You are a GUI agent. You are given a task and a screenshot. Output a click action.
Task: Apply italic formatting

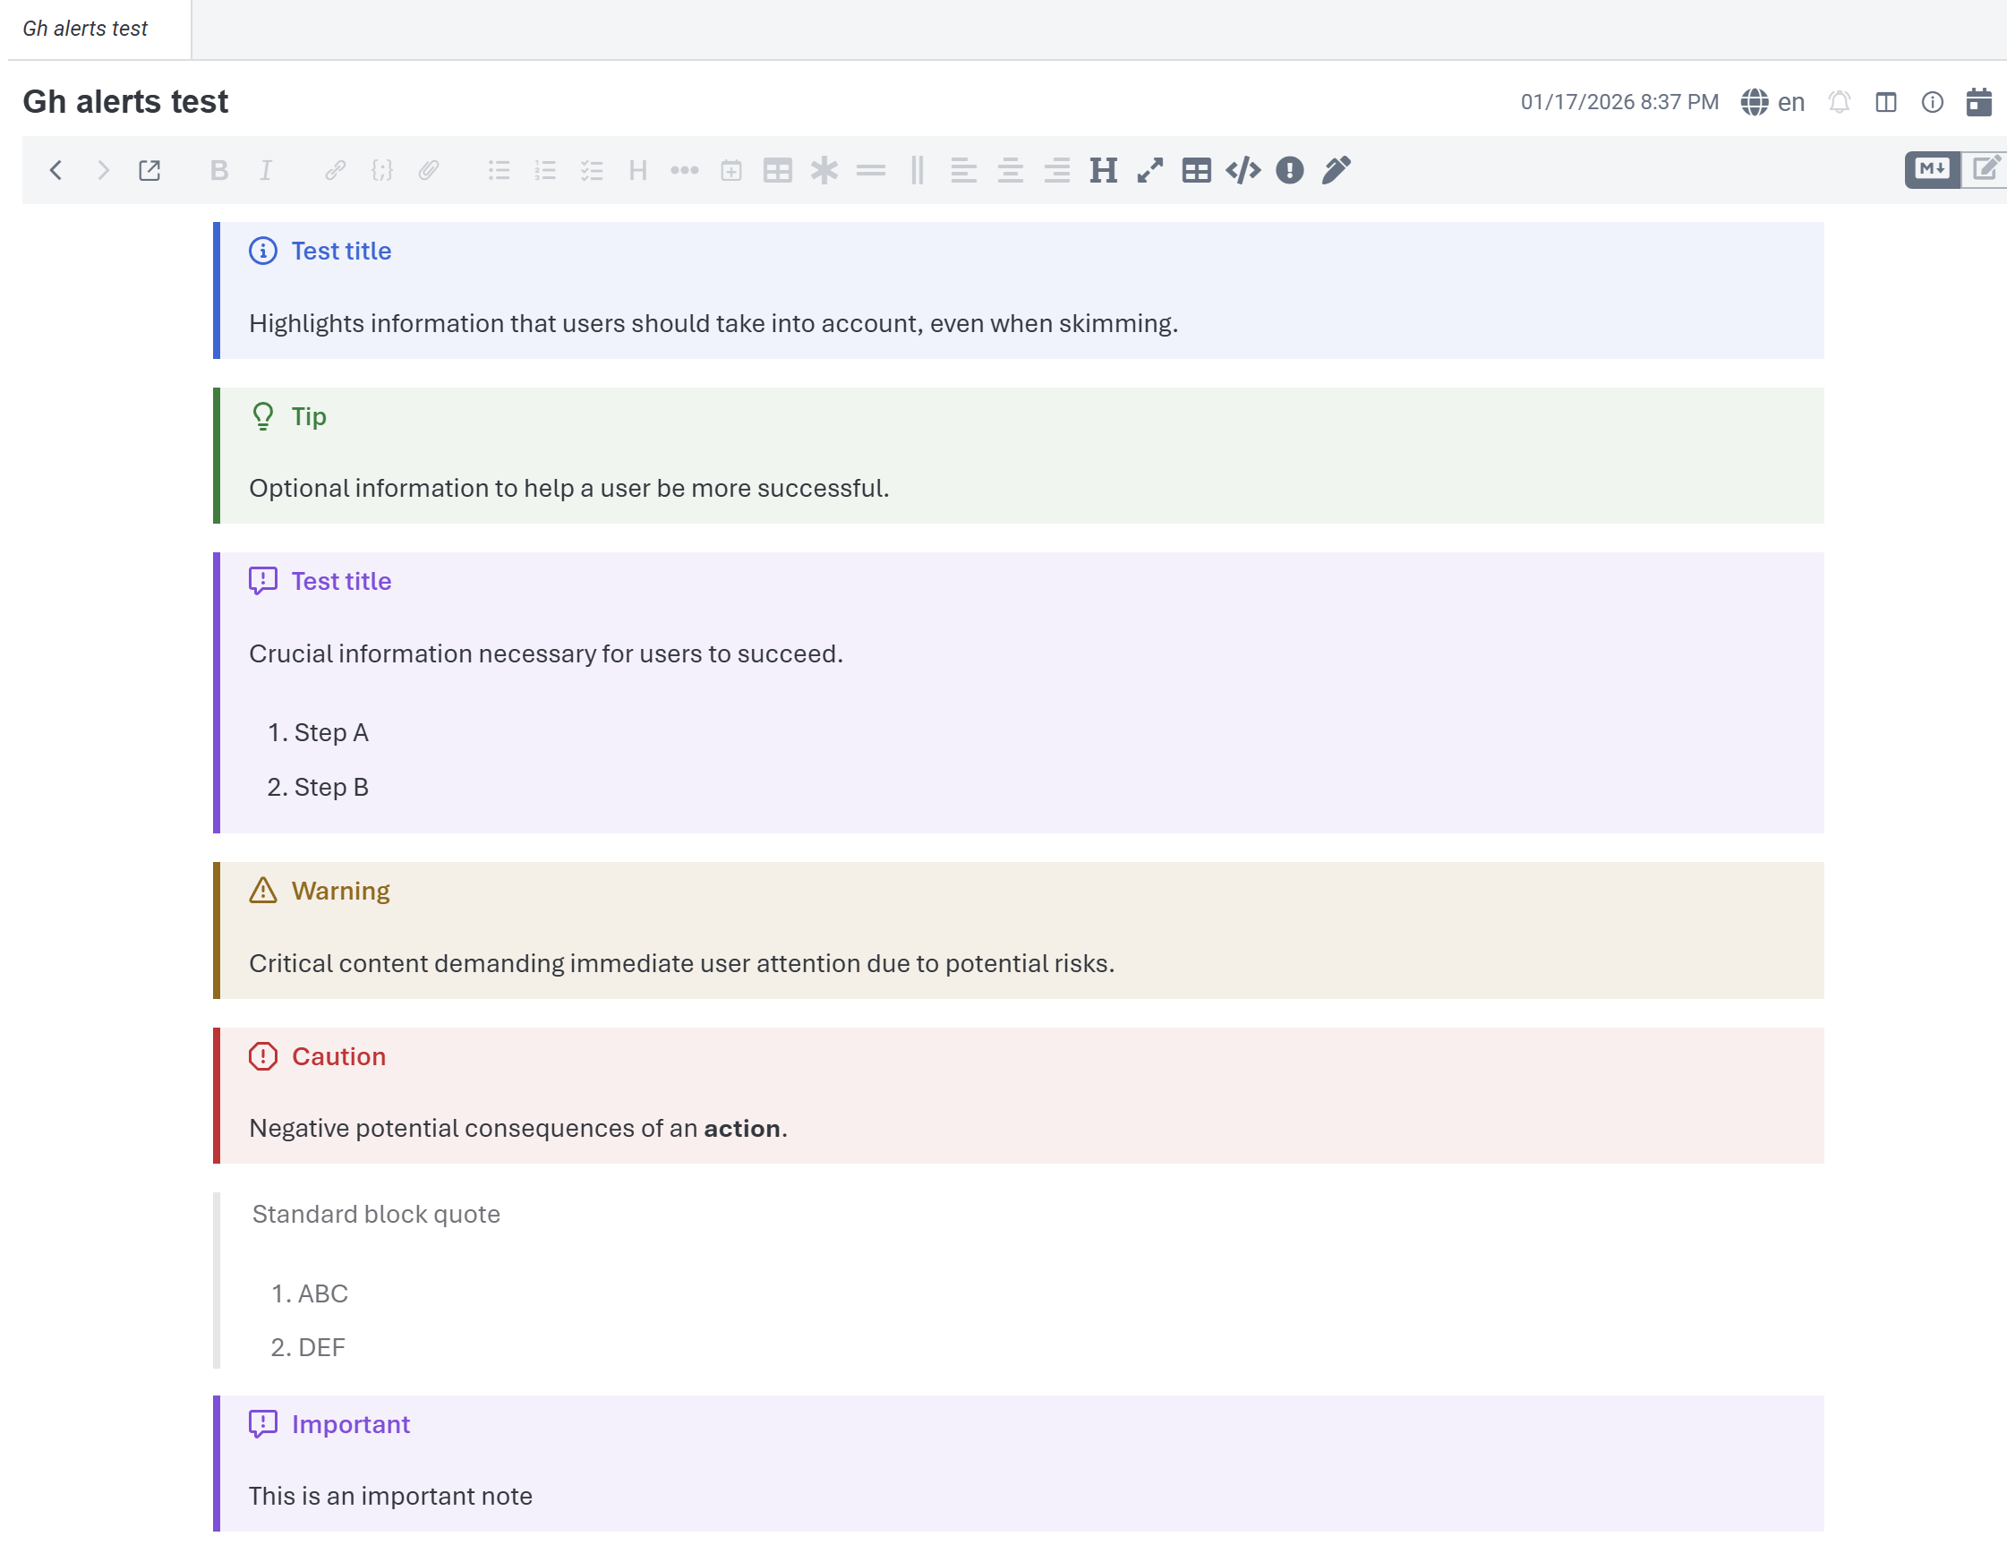266,170
